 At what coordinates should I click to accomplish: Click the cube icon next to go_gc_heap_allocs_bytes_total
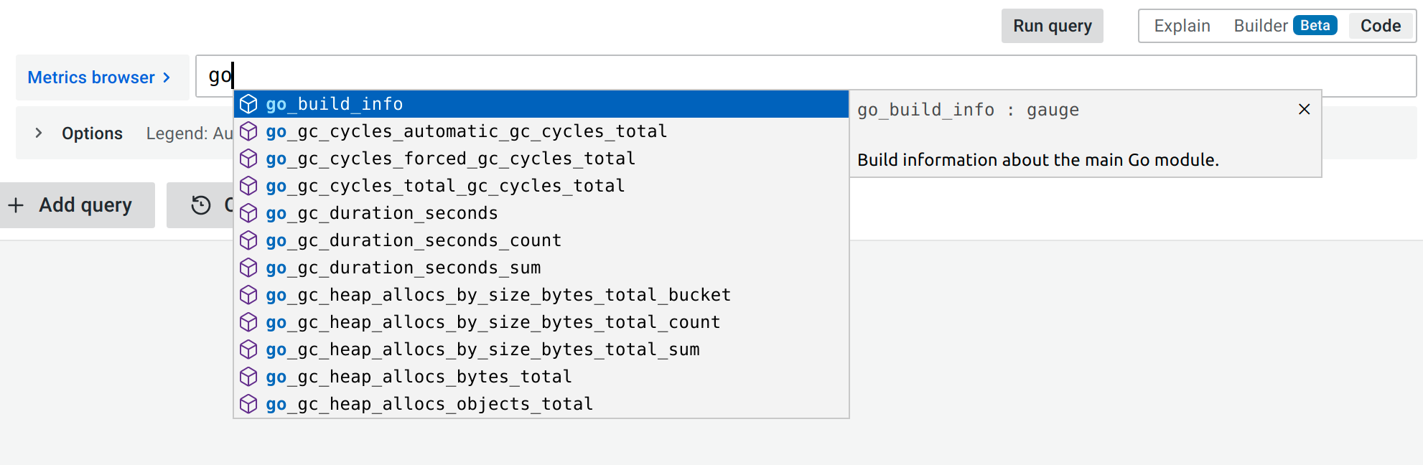tap(248, 377)
